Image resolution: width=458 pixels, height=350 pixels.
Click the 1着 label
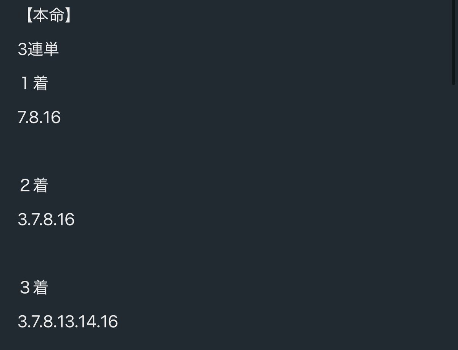click(34, 84)
